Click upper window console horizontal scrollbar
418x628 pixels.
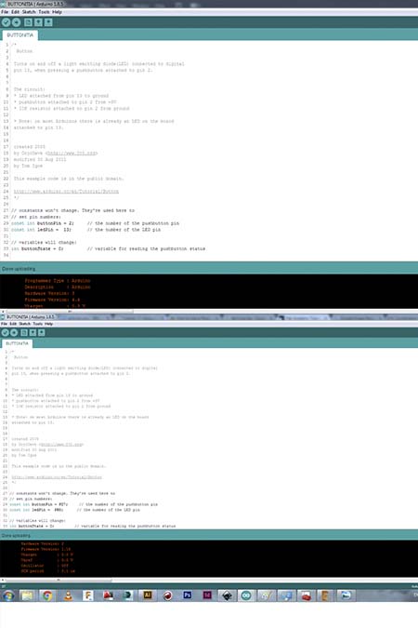coord(70,311)
